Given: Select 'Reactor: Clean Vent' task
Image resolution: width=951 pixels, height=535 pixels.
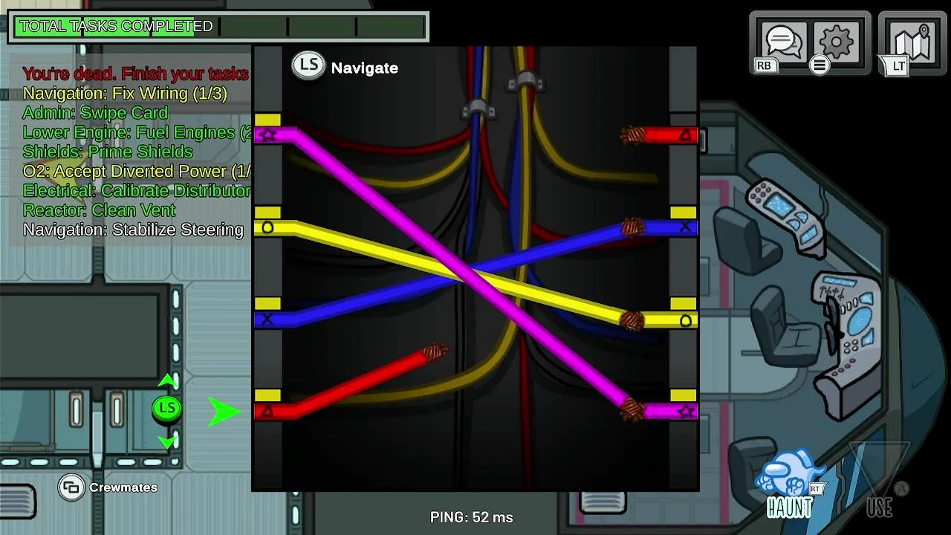Looking at the screenshot, I should (x=99, y=210).
